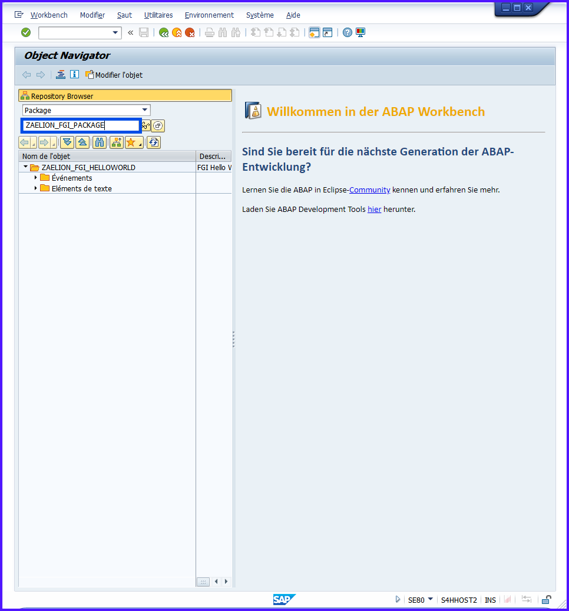Image resolution: width=569 pixels, height=611 pixels.
Task: Click the binoculars find icon in tree toolbar
Action: (100, 142)
